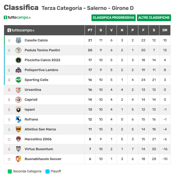Click the blue Playoff legend swatch
This screenshot has height=178, width=176.
pos(47,171)
